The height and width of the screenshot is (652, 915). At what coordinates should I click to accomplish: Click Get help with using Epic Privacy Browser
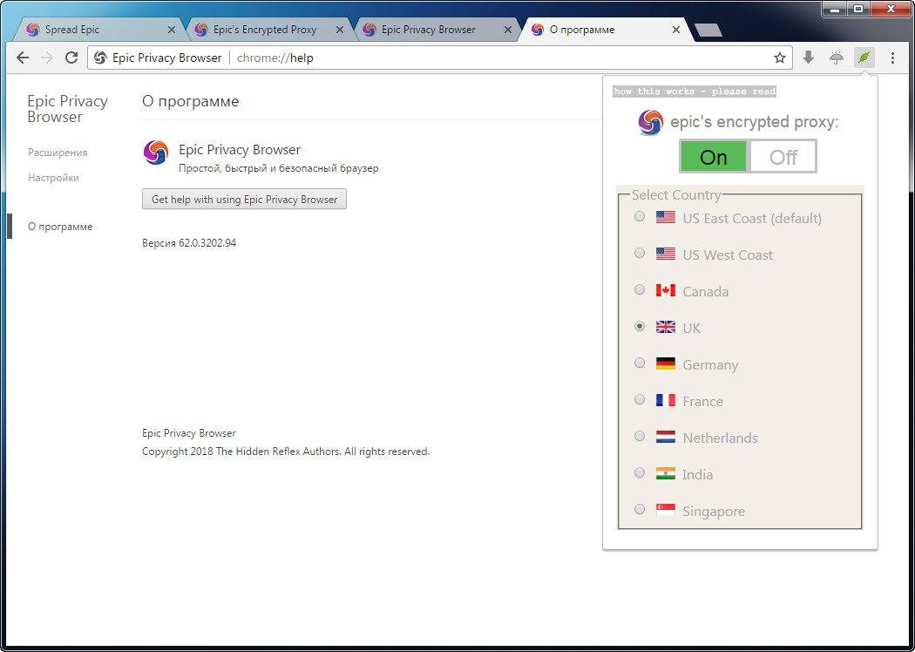click(x=245, y=199)
